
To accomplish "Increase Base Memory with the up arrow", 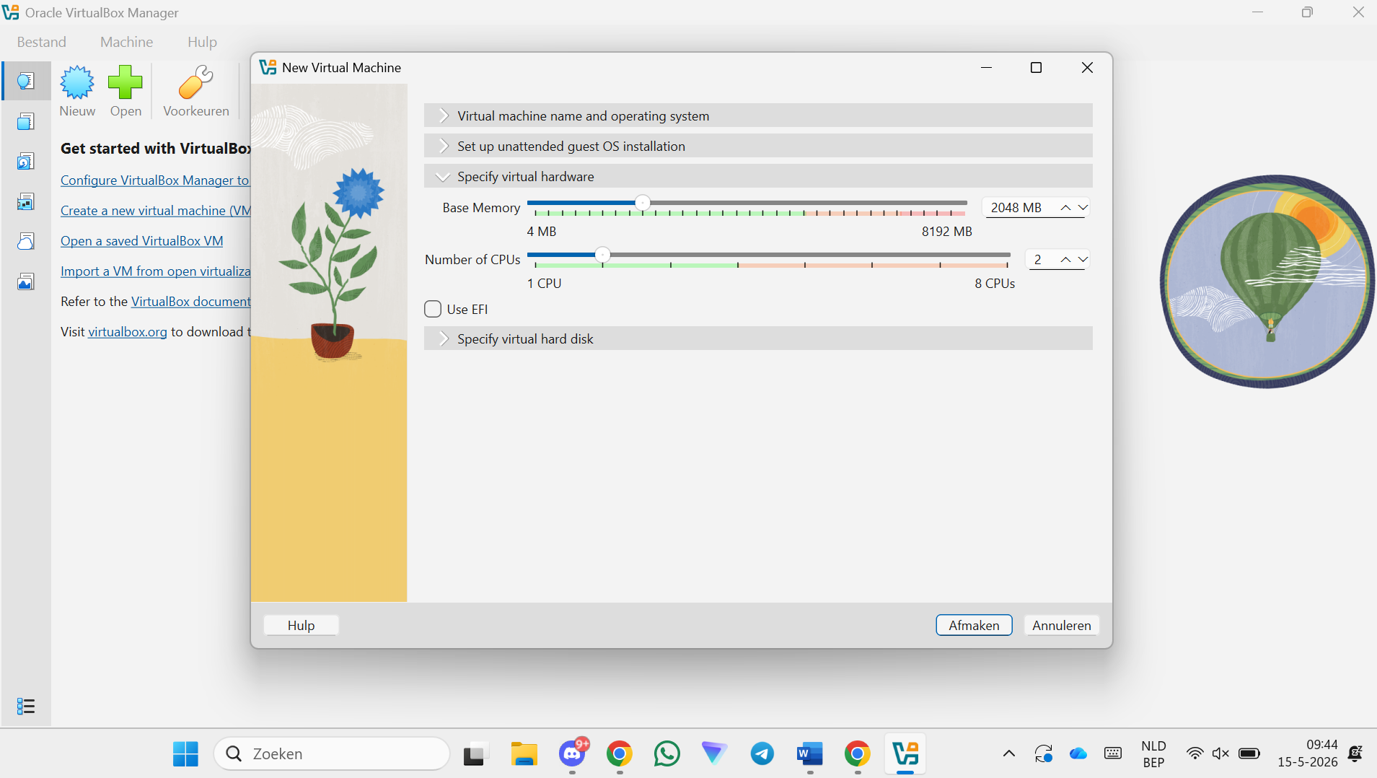I will coord(1065,208).
